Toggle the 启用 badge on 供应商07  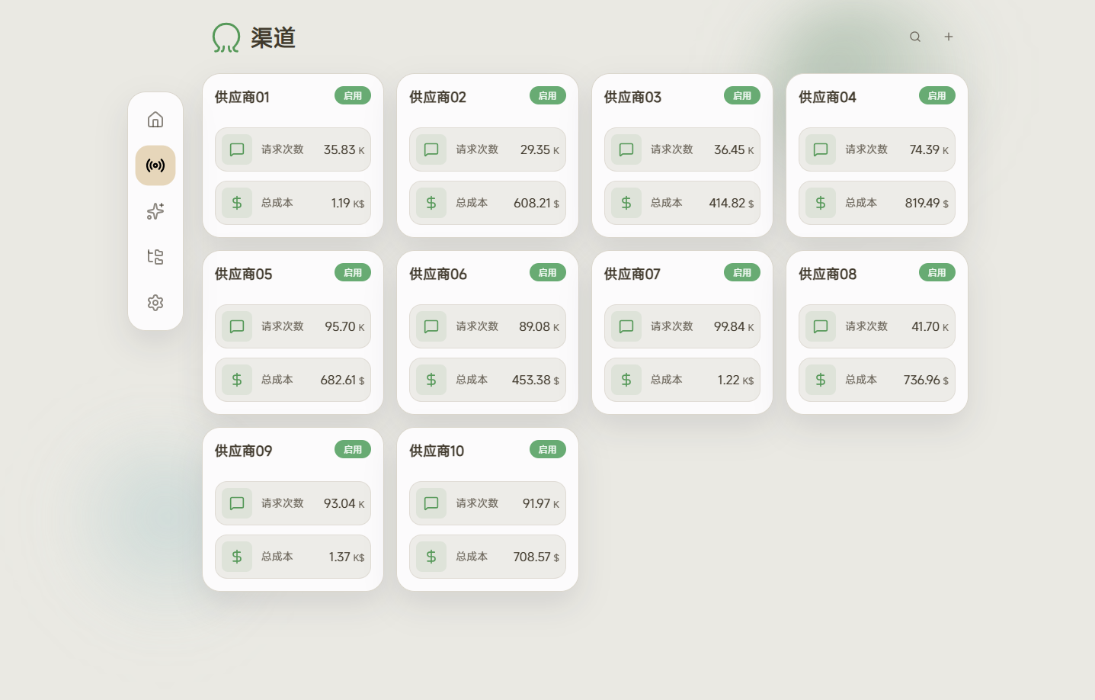tap(742, 272)
